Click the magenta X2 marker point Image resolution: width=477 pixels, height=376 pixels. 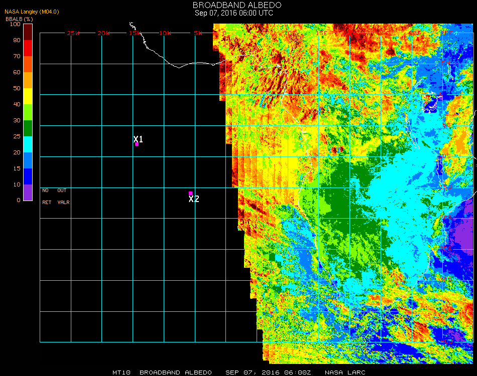pyautogui.click(x=191, y=193)
